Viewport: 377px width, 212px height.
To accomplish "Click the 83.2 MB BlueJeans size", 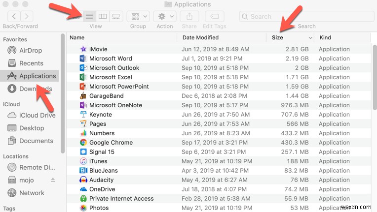I will 296,171.
